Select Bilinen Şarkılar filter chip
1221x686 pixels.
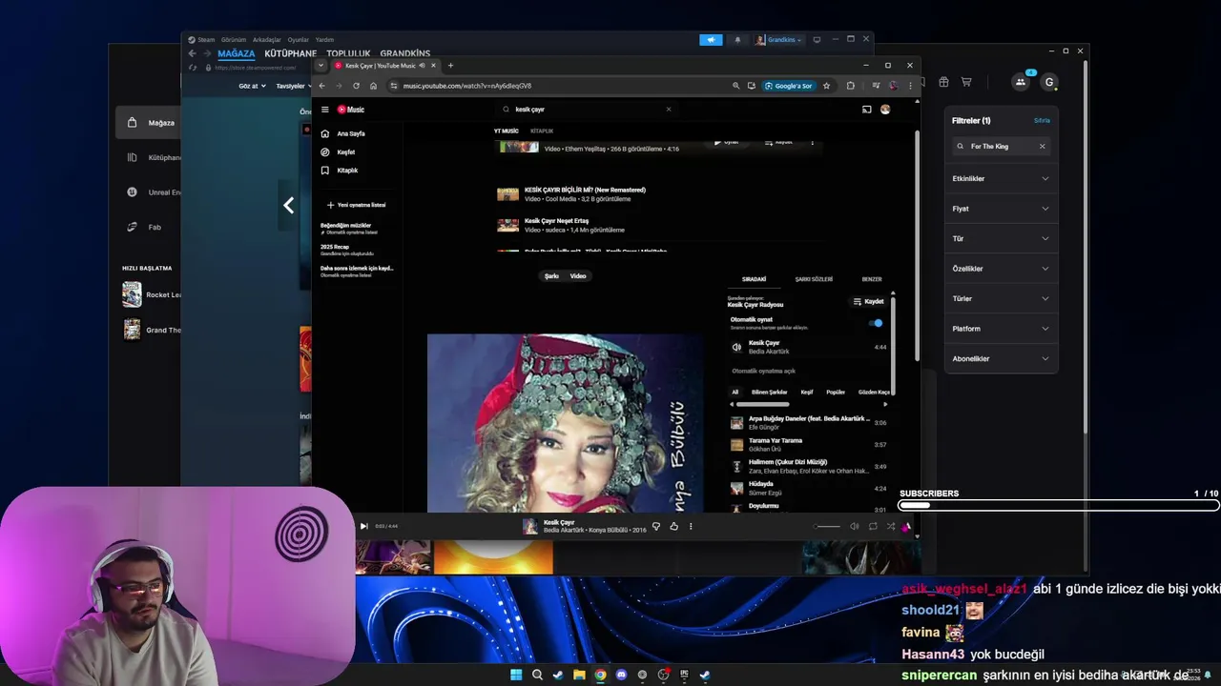pyautogui.click(x=770, y=392)
